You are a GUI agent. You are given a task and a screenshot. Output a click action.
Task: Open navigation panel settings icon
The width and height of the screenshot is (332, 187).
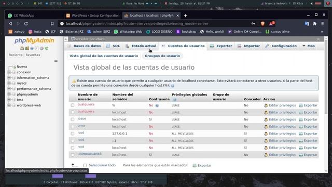[x=41, y=48]
